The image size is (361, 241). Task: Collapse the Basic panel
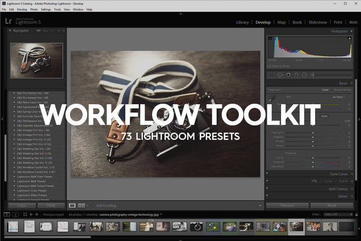click(352, 83)
